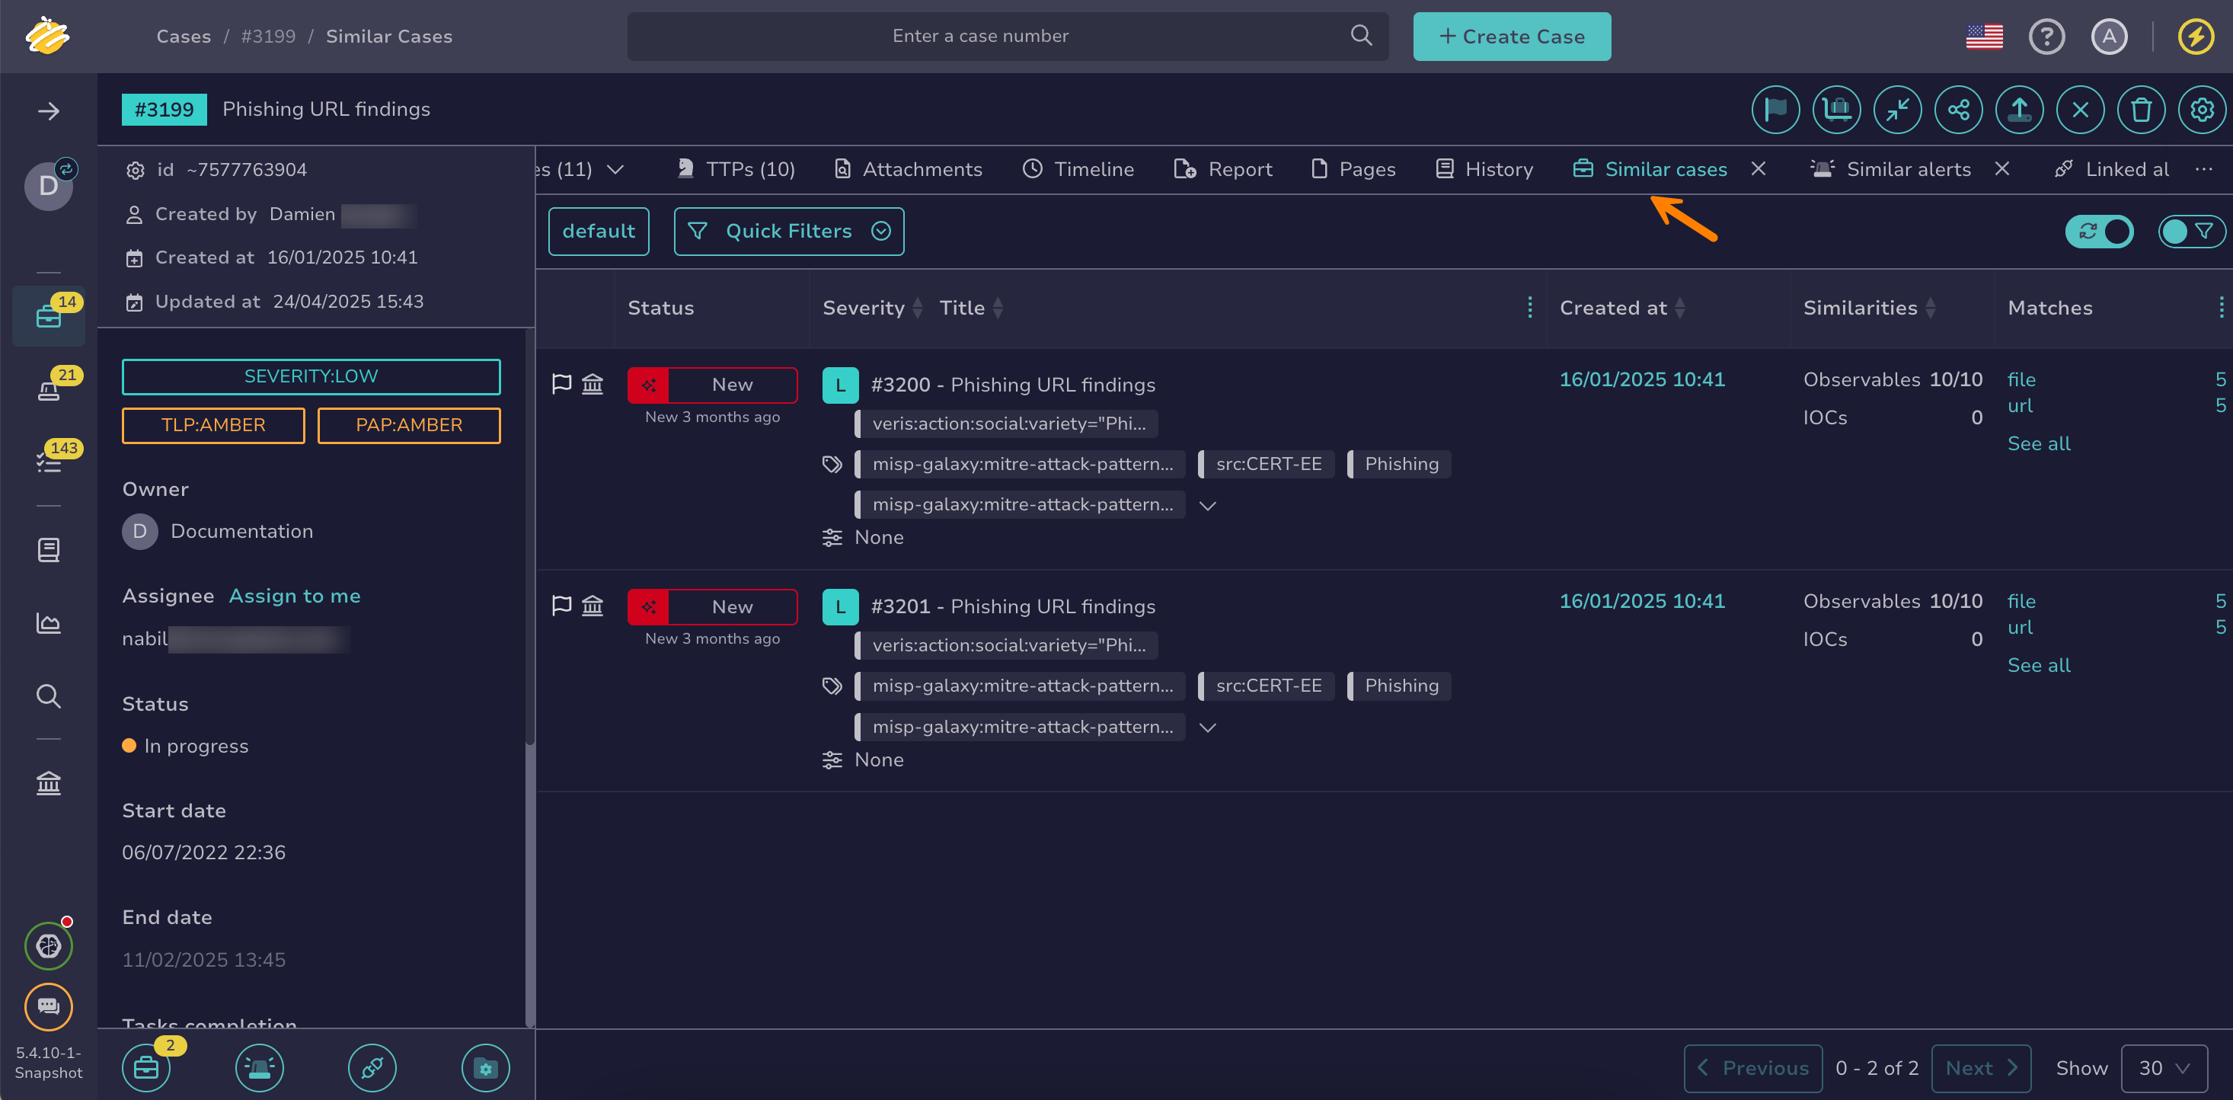Open more tabs ellipsis menu
Image resolution: width=2233 pixels, height=1100 pixels.
(x=2203, y=169)
